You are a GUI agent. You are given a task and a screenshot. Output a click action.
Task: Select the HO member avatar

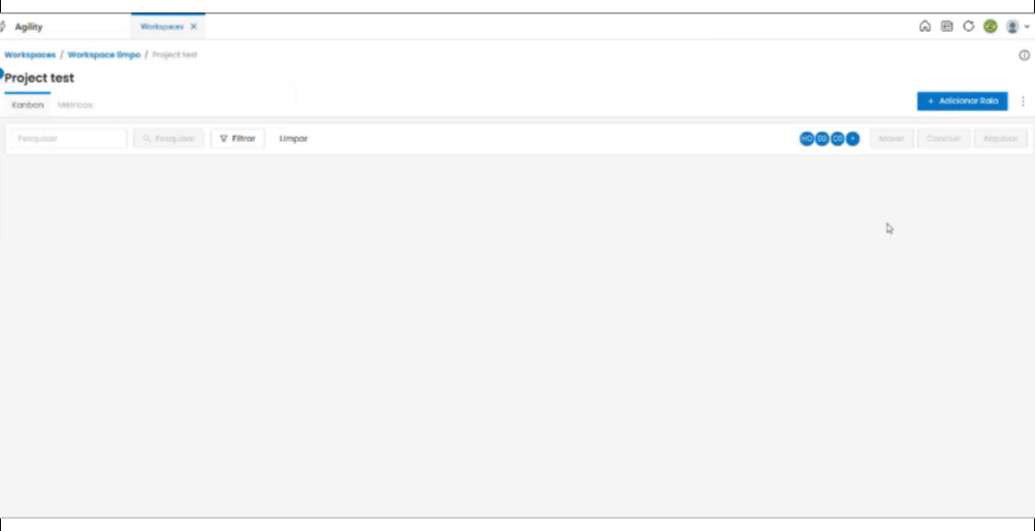point(807,139)
